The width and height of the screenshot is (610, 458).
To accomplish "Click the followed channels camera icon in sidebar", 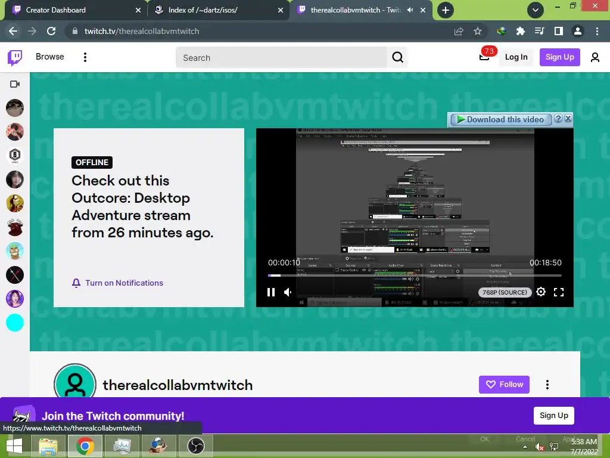I will click(x=15, y=84).
